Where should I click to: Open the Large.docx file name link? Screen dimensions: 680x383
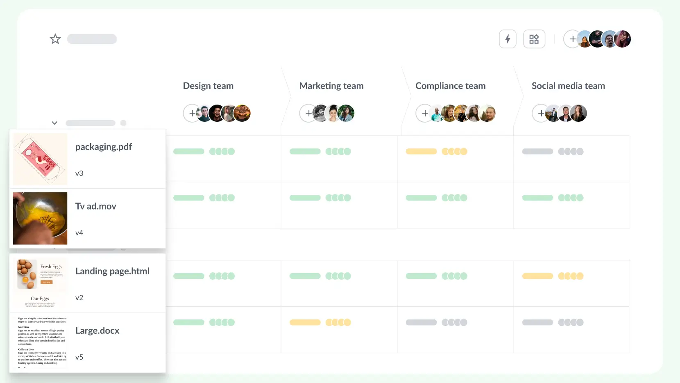[x=97, y=331]
